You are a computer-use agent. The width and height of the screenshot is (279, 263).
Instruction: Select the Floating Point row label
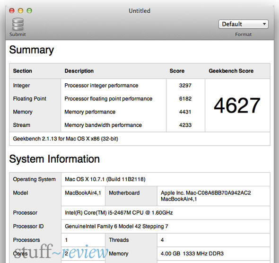coord(29,98)
